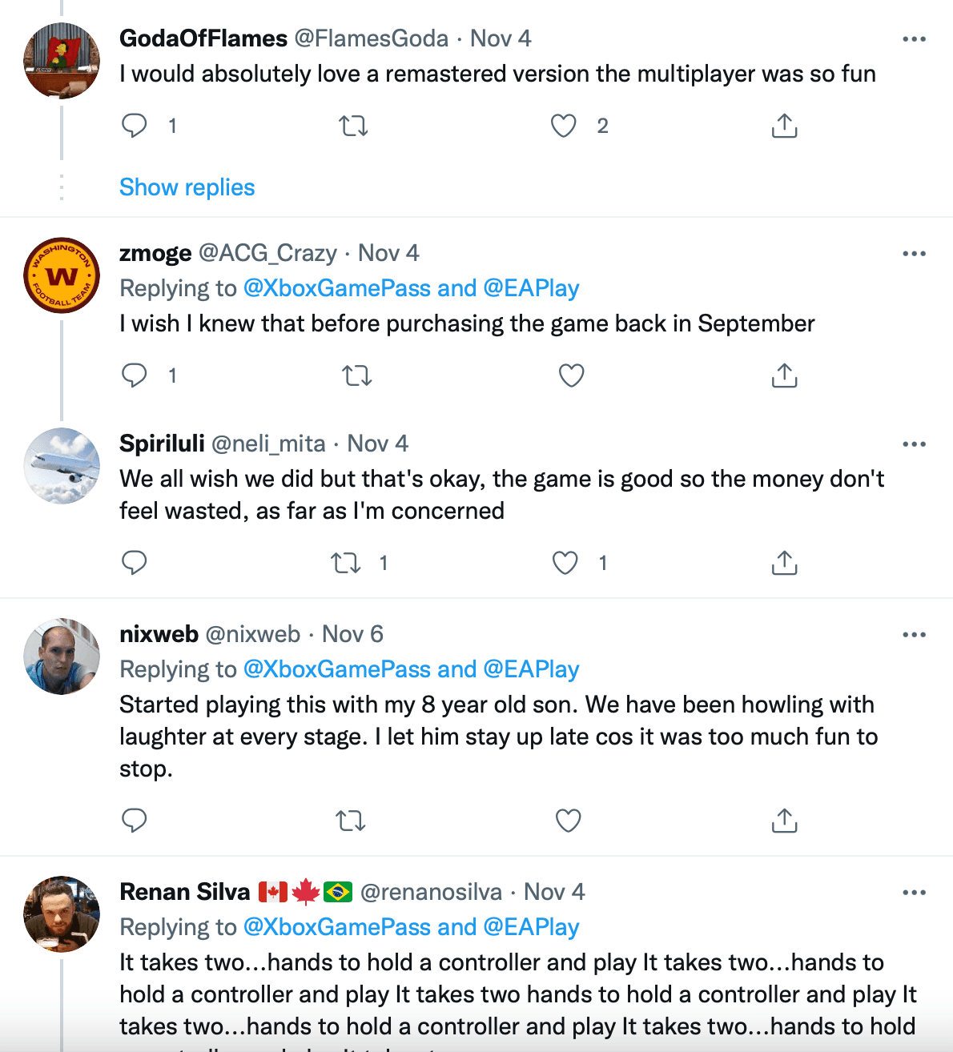Share nixweb's tweet using the share icon
This screenshot has height=1052, width=953.
(785, 821)
